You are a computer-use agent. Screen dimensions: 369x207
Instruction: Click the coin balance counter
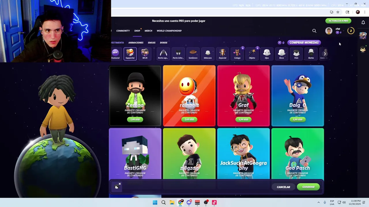tap(281, 43)
